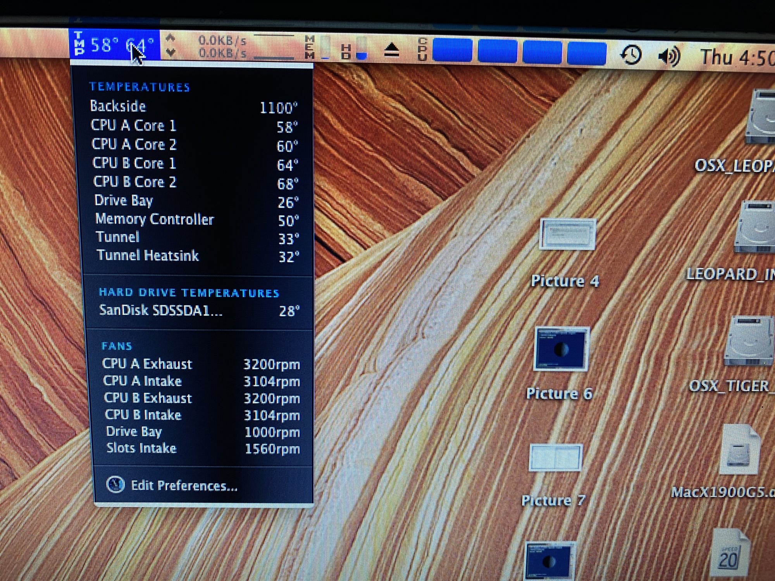
Task: Click the volume speaker icon
Action: tap(669, 57)
